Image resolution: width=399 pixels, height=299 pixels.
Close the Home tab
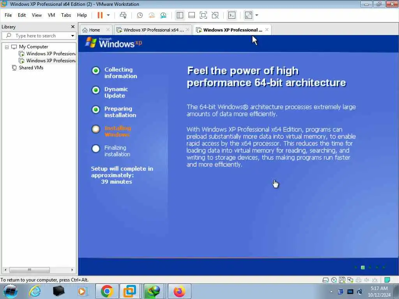coord(108,30)
